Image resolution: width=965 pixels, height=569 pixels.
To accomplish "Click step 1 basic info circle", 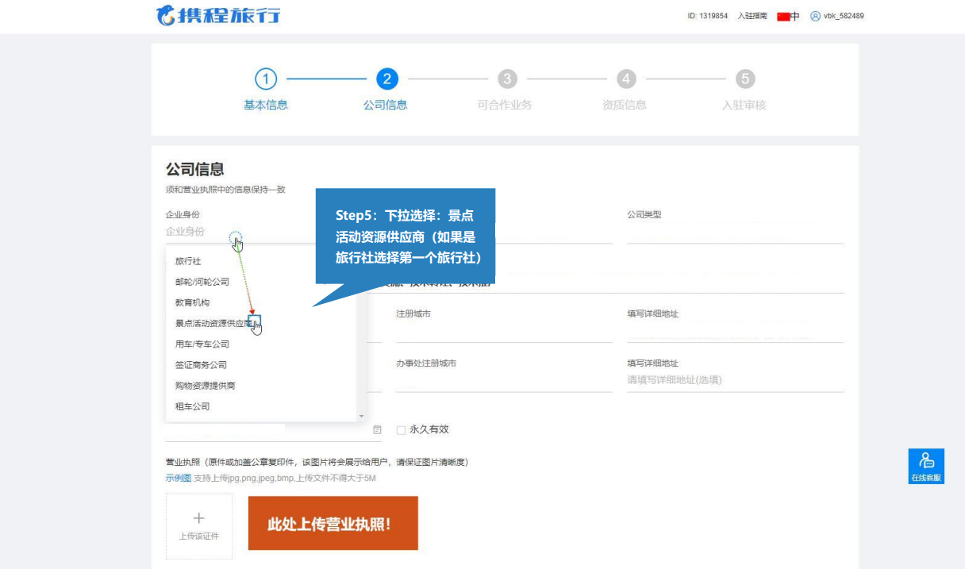I will coord(265,79).
